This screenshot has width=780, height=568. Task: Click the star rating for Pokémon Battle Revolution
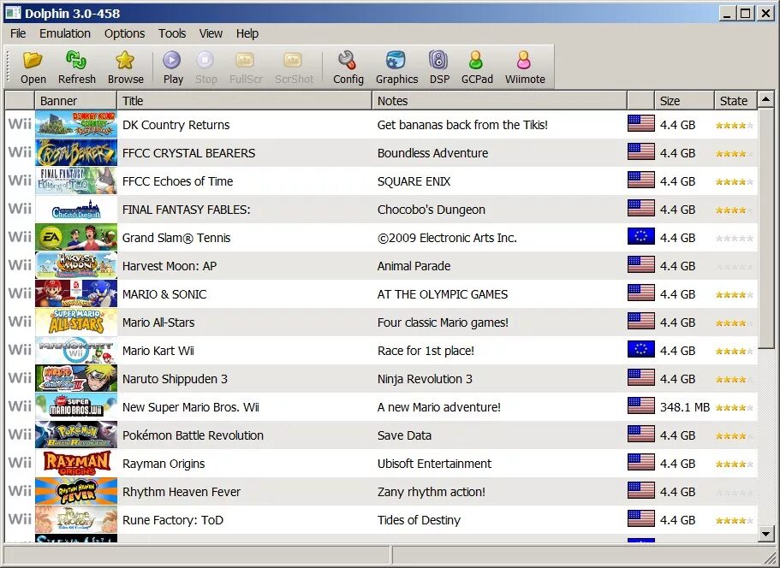pos(735,436)
